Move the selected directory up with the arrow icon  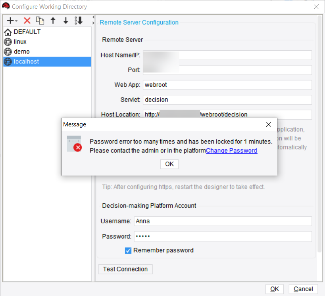[x=53, y=21]
